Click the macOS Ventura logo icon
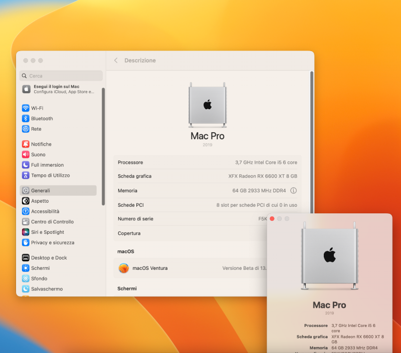Screen dimensions: 401x353 click(124, 268)
